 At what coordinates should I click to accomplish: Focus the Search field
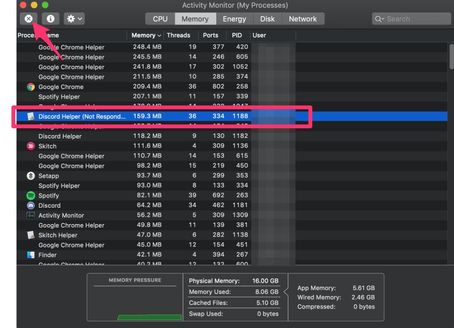[x=411, y=19]
